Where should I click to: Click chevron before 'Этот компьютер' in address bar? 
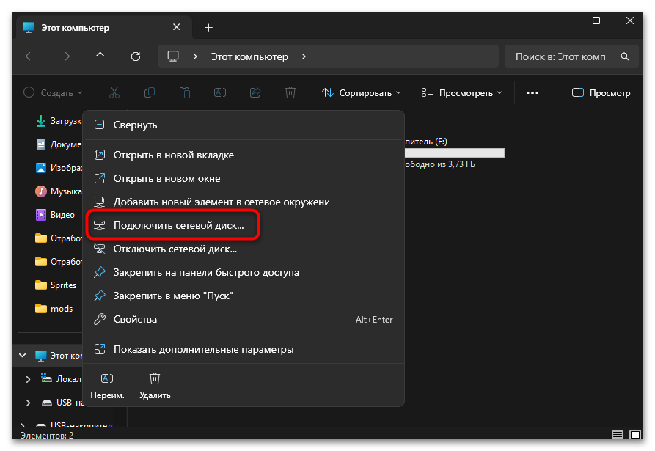195,56
